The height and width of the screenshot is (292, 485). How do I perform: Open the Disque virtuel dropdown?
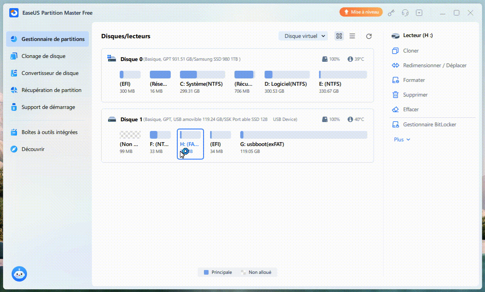coord(303,36)
